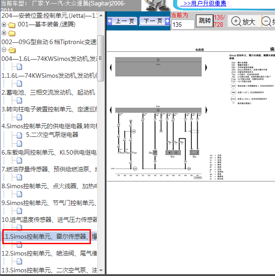Go to previous page with 上一页 button
The height and width of the screenshot is (276, 275).
pyautogui.click(x=122, y=21)
